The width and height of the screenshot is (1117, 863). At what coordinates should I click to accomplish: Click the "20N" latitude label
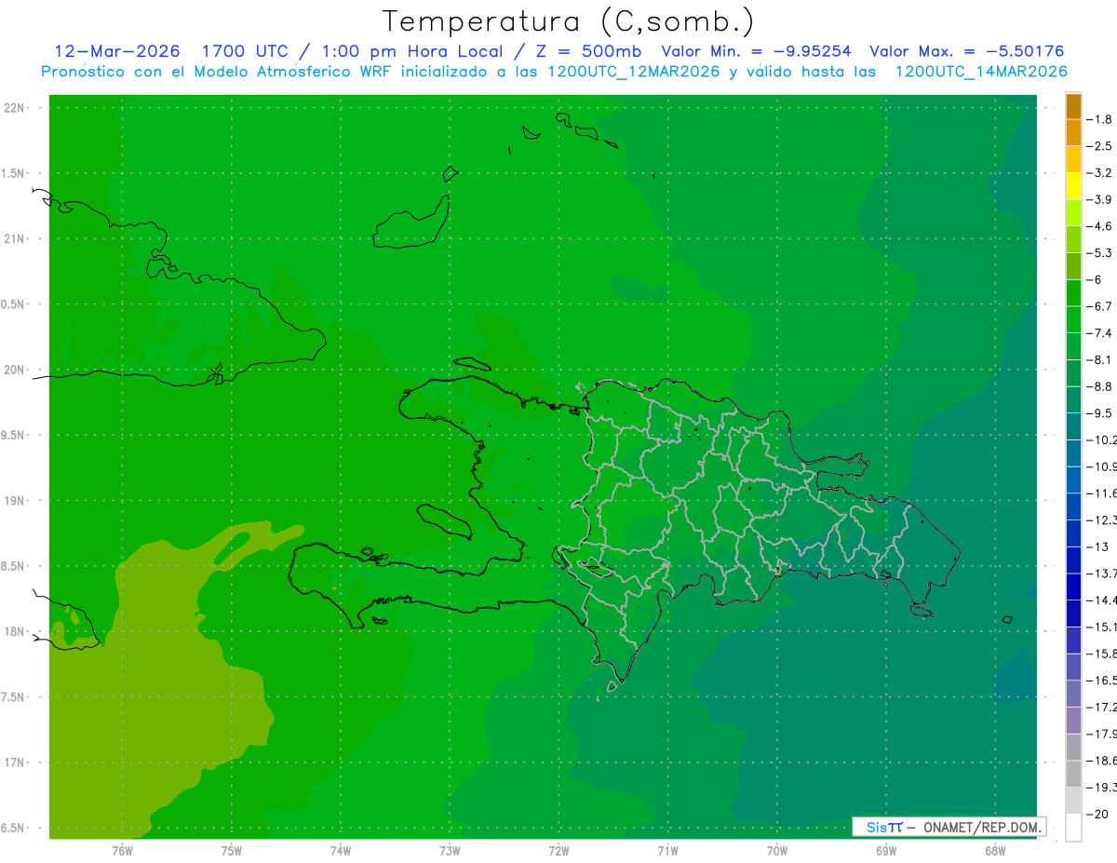click(14, 370)
